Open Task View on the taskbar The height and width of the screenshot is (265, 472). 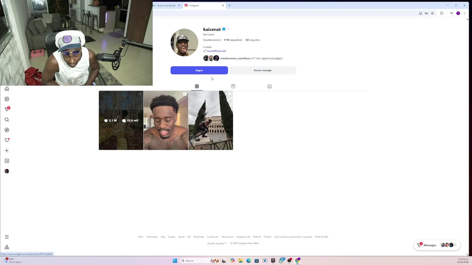pos(224,261)
